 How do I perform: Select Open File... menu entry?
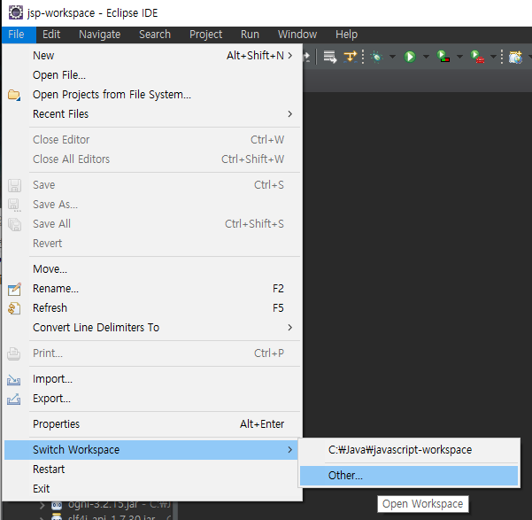151,75
